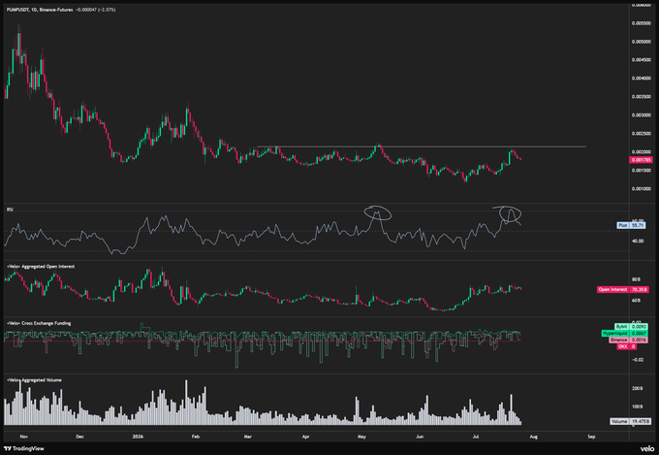Click the Jun label on time axis
The width and height of the screenshot is (659, 455).
419,437
